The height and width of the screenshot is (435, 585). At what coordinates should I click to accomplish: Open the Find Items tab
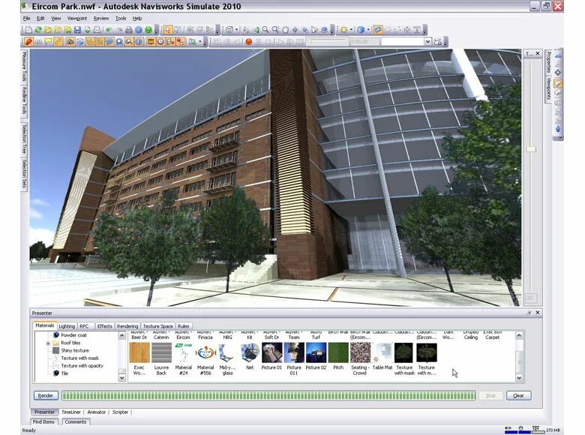pos(43,422)
